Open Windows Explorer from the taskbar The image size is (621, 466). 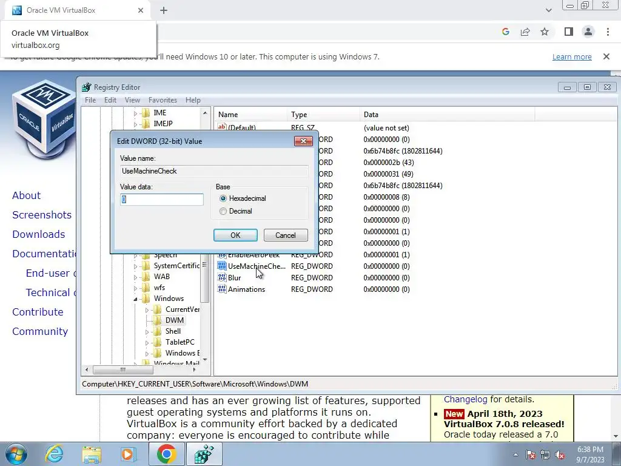[x=92, y=454]
